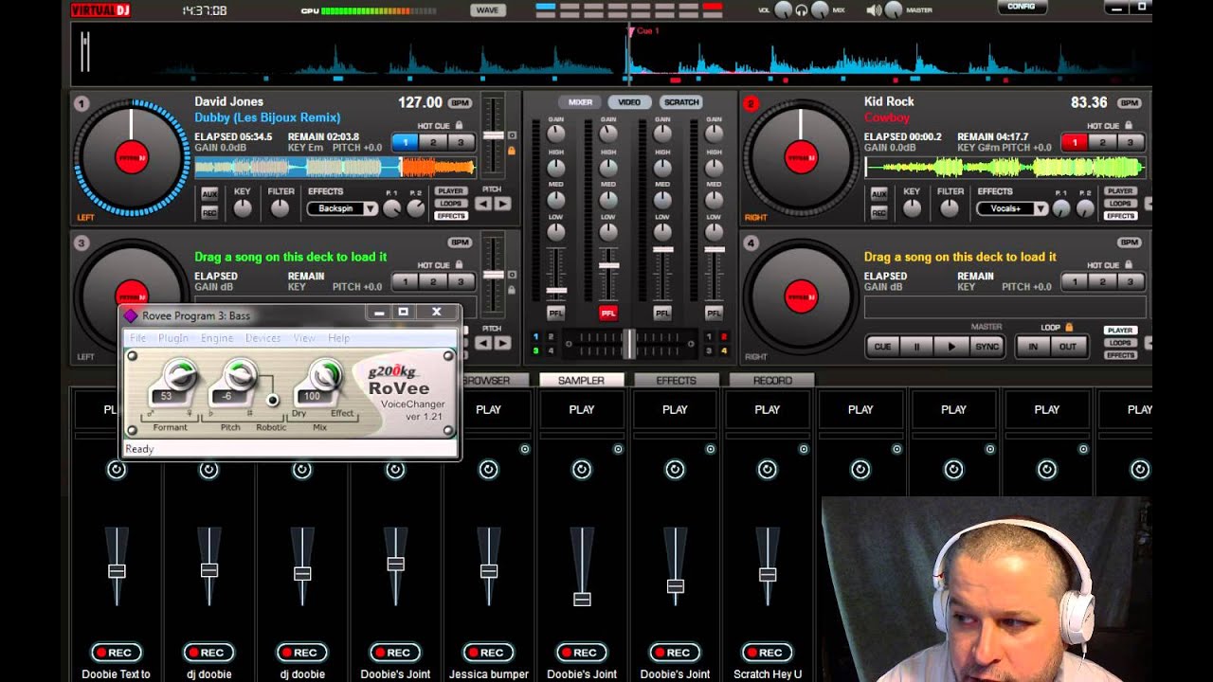1213x682 pixels.
Task: Click the purple Rovee window icon
Action: tap(131, 315)
